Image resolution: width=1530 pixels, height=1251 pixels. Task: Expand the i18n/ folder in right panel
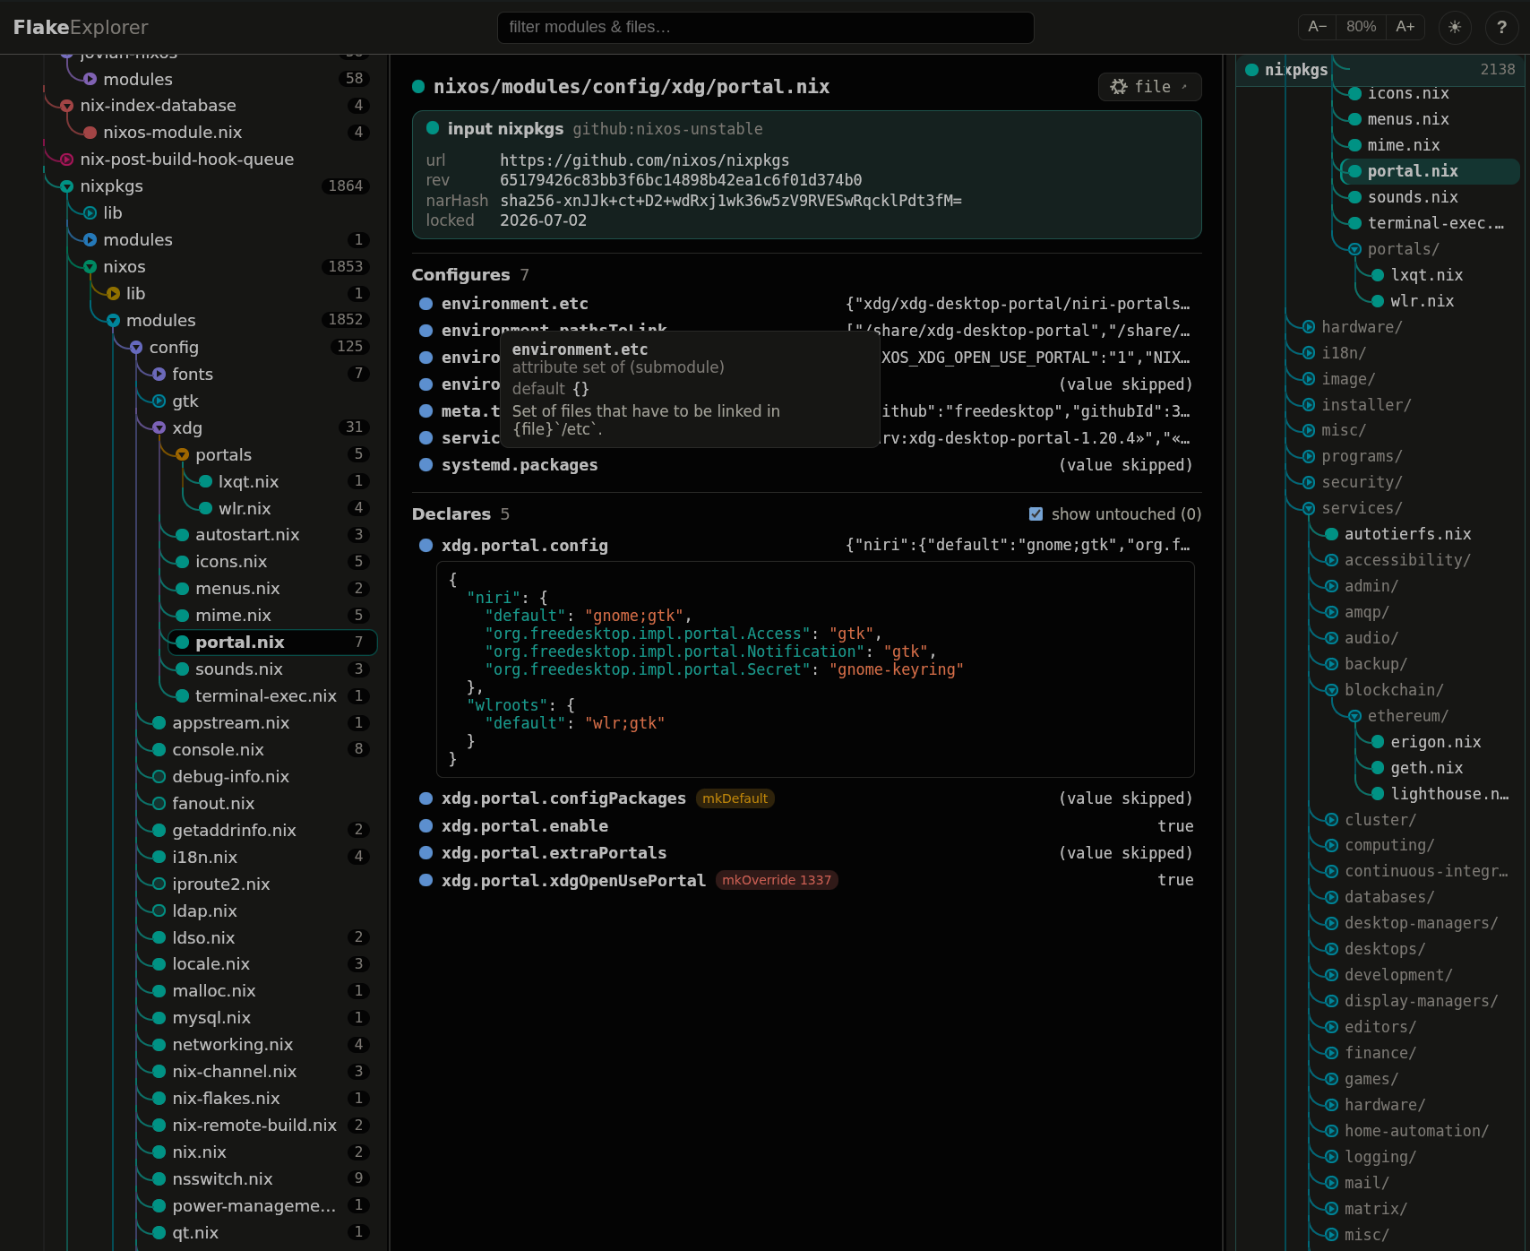click(1309, 353)
